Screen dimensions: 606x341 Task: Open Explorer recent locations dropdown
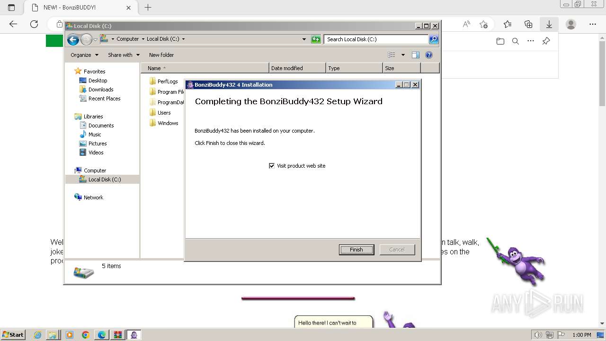[96, 39]
